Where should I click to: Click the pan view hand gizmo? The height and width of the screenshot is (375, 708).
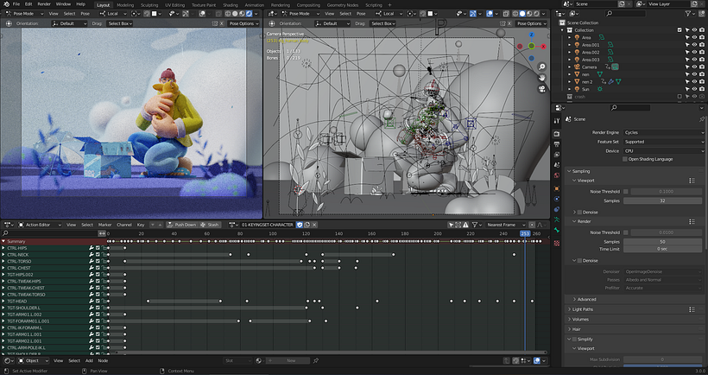[542, 78]
